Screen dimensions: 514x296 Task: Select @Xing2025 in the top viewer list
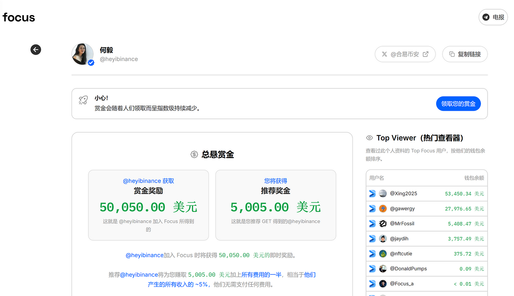[403, 193]
